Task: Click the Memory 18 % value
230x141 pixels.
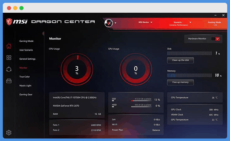Action: pyautogui.click(x=218, y=75)
